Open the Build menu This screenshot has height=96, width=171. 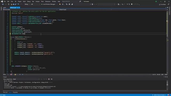(x=24, y=2)
